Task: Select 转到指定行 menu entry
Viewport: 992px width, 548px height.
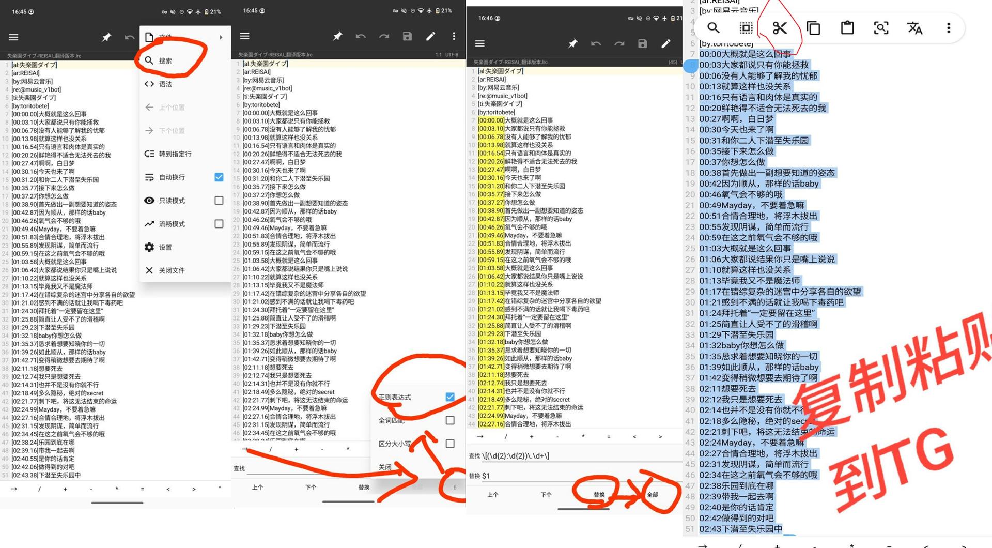Action: [x=175, y=154]
